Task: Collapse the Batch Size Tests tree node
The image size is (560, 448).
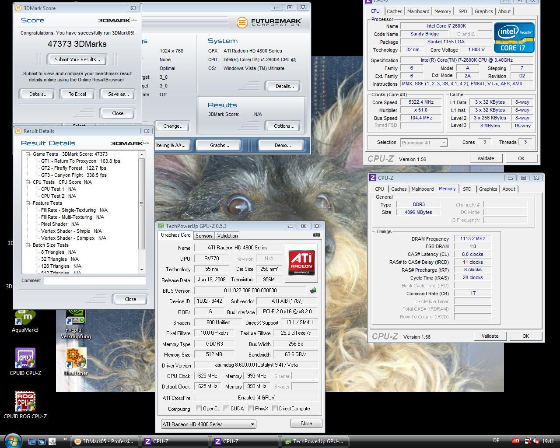Action: pos(28,245)
